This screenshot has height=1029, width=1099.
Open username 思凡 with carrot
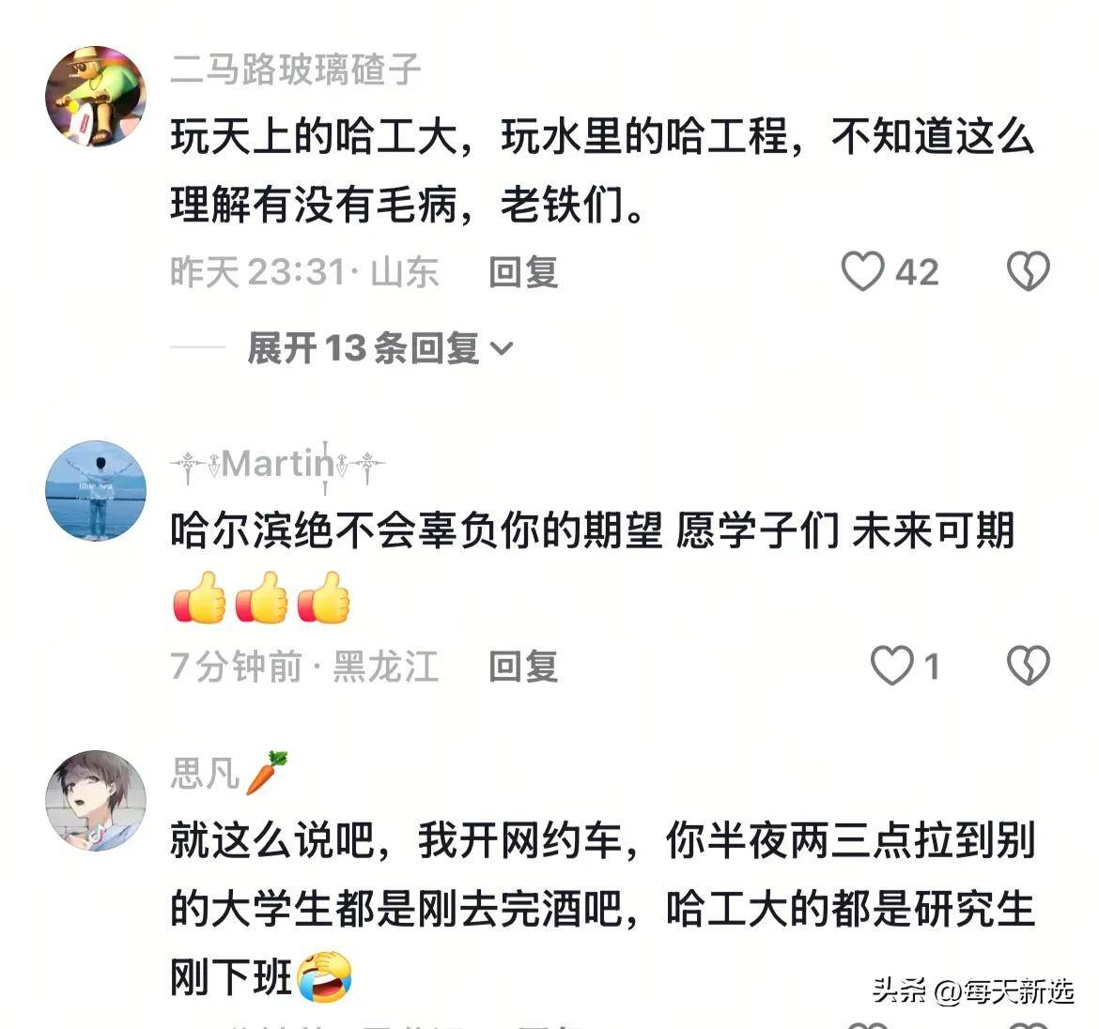(x=229, y=774)
